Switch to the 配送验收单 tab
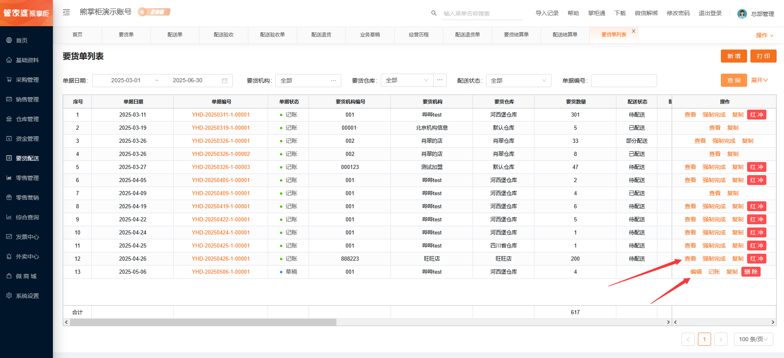The height and width of the screenshot is (358, 784). (272, 35)
